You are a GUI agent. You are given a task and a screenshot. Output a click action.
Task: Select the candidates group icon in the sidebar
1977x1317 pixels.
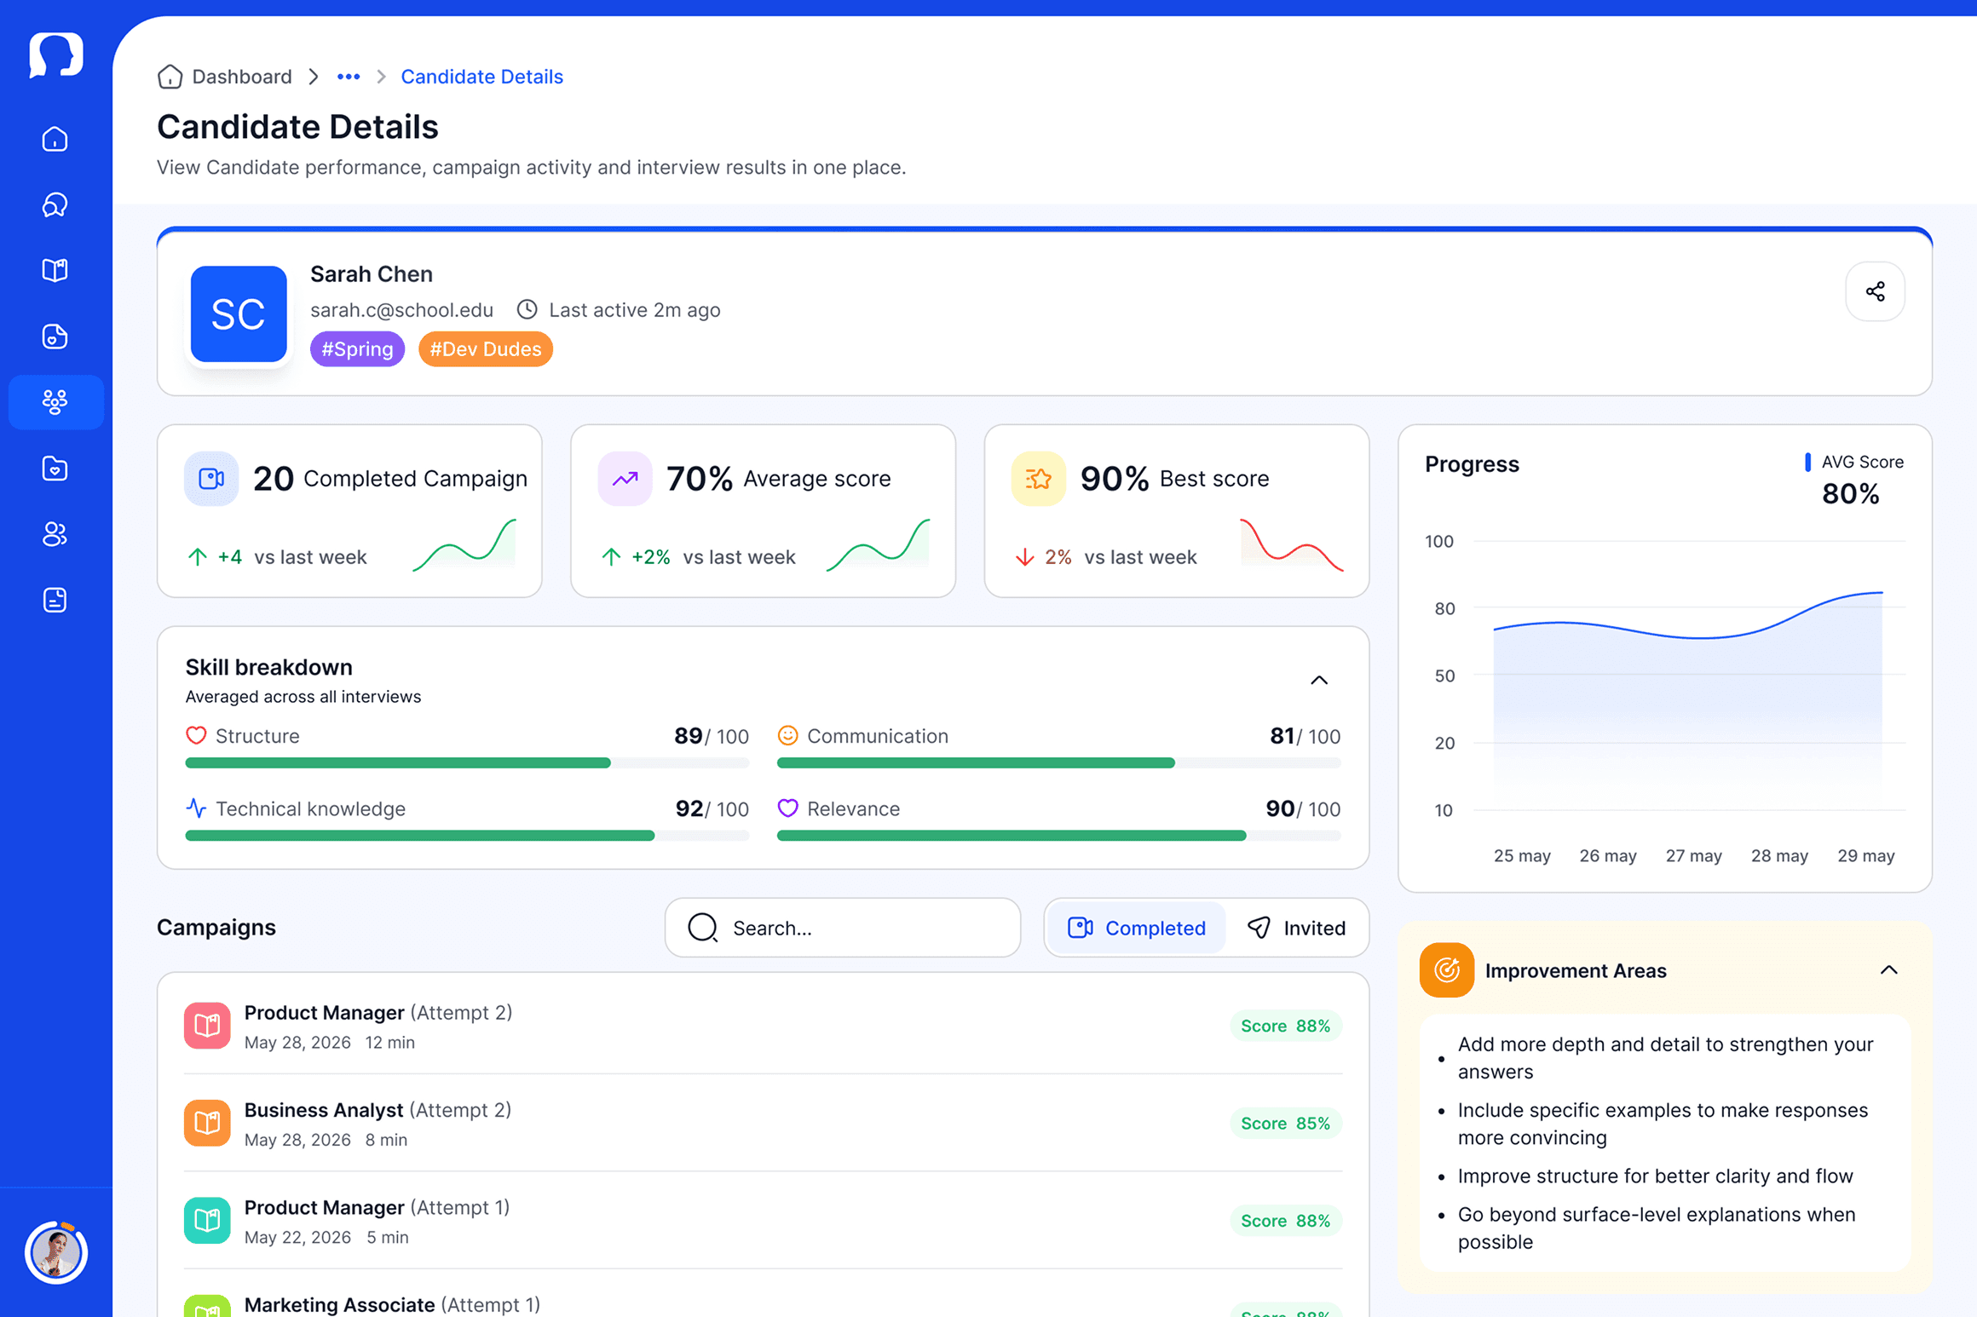[55, 402]
